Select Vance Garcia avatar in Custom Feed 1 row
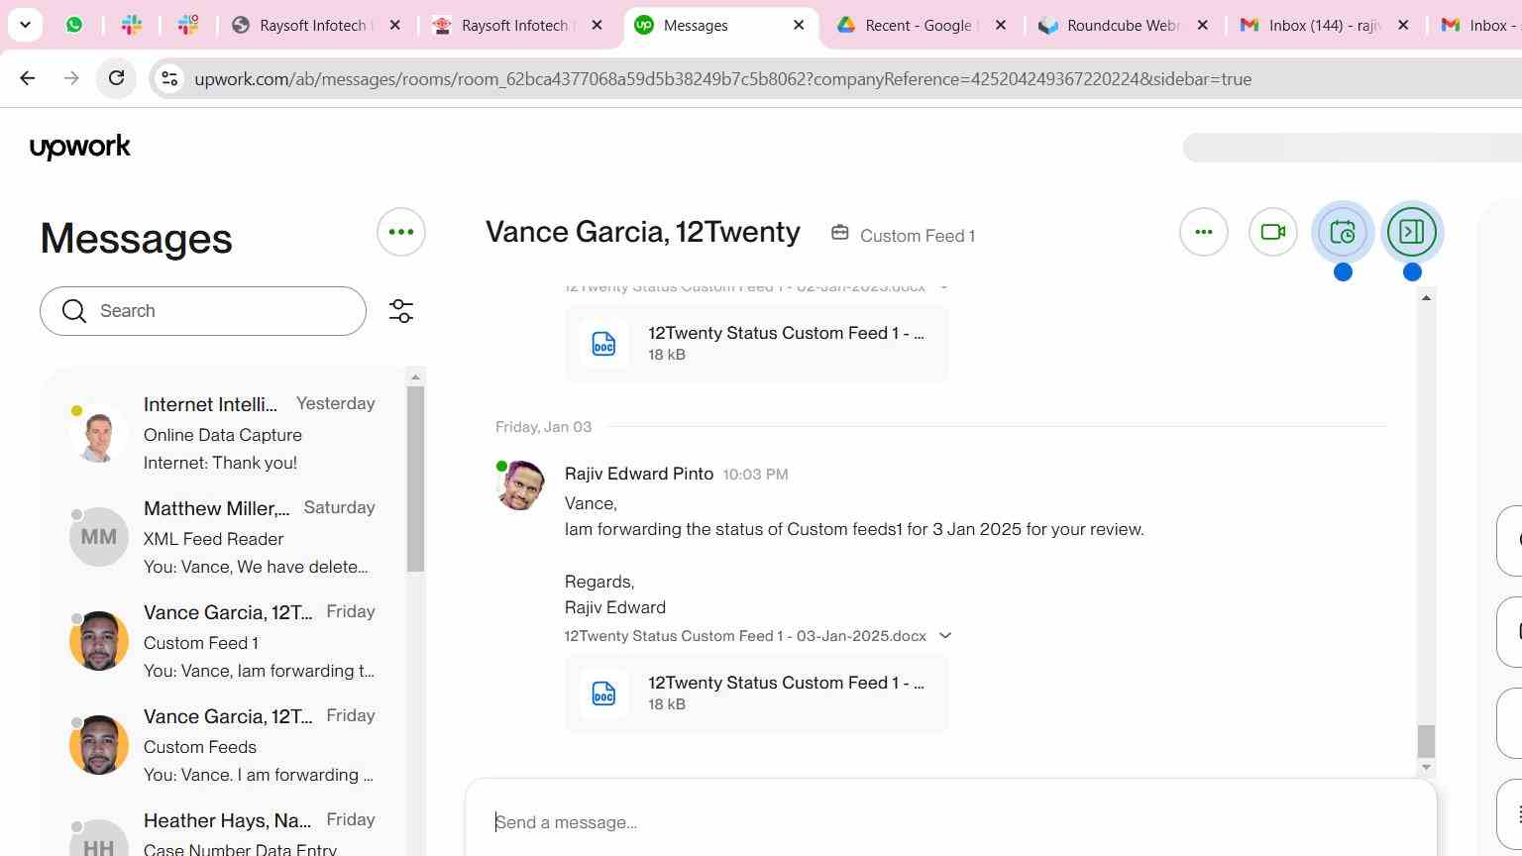 point(99,641)
